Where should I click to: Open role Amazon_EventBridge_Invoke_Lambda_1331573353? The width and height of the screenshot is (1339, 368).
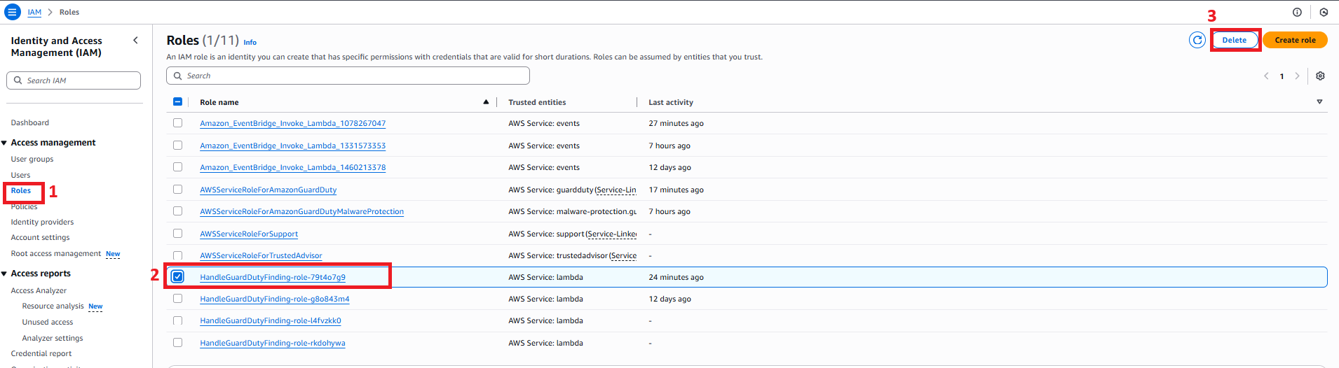point(292,146)
